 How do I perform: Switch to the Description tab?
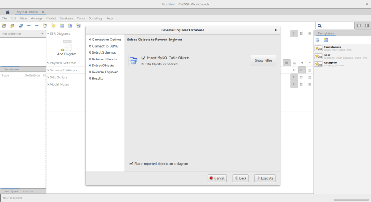(11, 69)
